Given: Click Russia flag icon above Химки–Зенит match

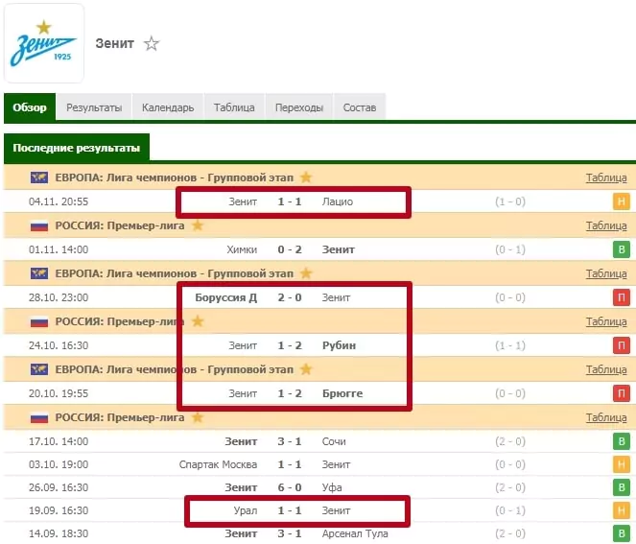Looking at the screenshot, I should [39, 226].
